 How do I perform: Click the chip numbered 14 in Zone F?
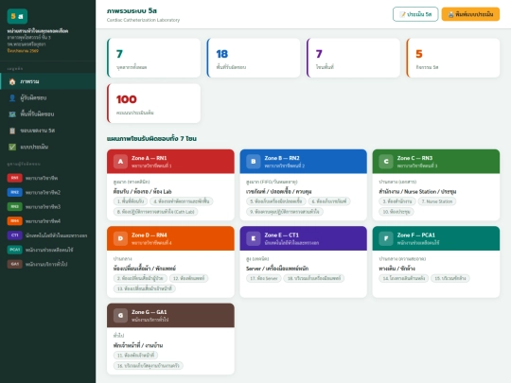click(404, 278)
